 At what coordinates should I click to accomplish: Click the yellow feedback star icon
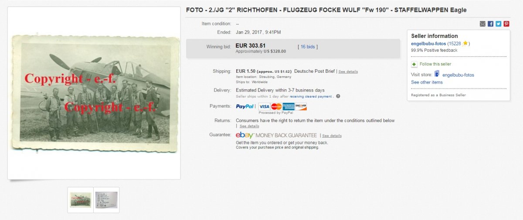click(x=465, y=44)
